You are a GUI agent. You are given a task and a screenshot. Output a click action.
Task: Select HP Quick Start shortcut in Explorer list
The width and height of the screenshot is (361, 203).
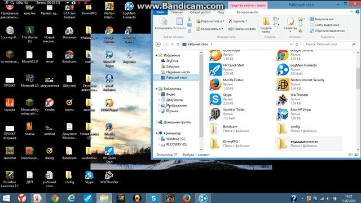coord(228,69)
